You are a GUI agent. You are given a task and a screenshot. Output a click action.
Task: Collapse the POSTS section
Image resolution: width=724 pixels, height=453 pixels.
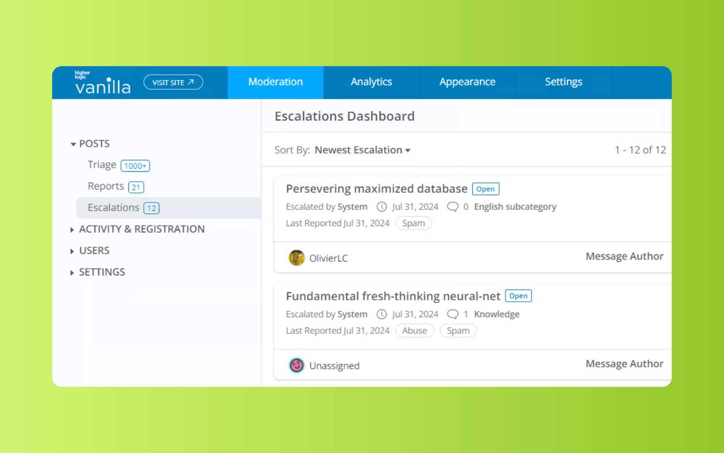(90, 144)
